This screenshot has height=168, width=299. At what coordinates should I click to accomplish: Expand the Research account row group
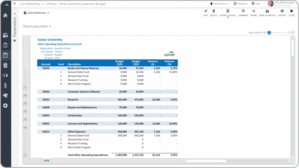click(25, 104)
